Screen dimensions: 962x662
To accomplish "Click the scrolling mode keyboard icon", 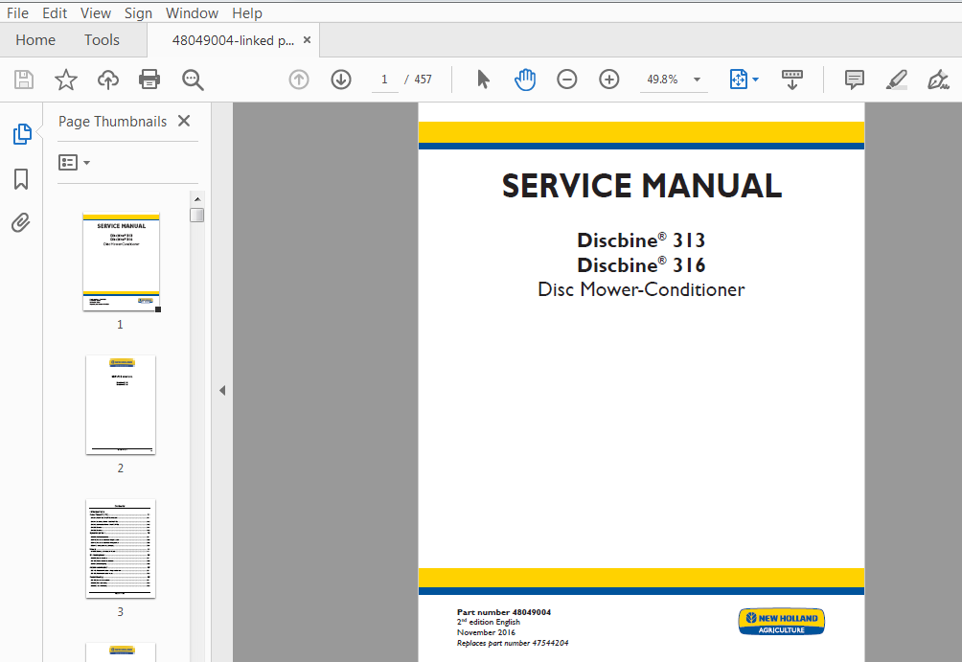I will pyautogui.click(x=792, y=80).
